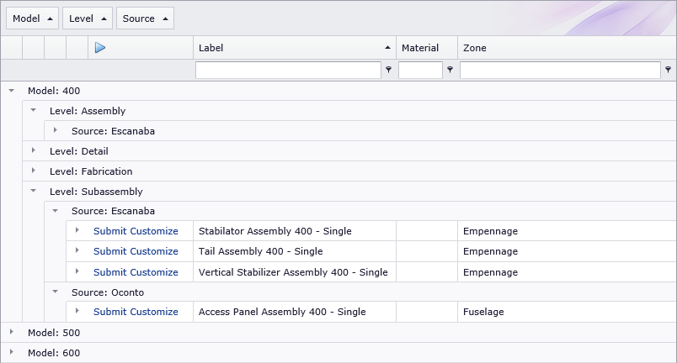Click the Model group panel button
Image resolution: width=677 pixels, height=363 pixels.
tap(32, 18)
